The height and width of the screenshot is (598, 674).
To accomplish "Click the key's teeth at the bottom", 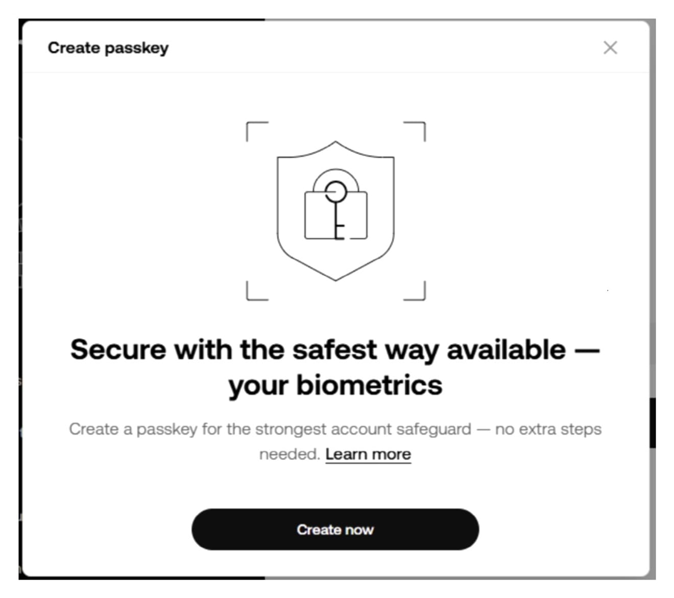I will [x=339, y=230].
